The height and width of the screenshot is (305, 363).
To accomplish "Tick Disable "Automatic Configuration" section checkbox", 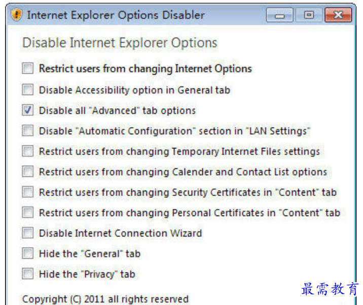I will point(27,131).
